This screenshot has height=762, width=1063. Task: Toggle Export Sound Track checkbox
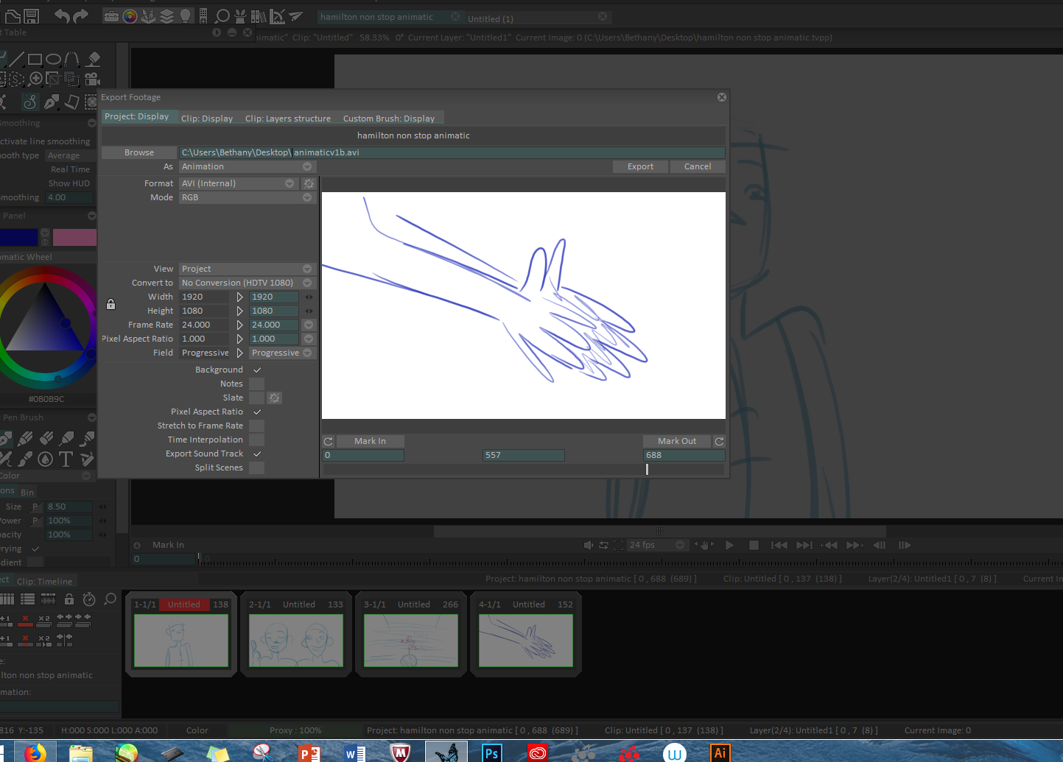pyautogui.click(x=257, y=454)
